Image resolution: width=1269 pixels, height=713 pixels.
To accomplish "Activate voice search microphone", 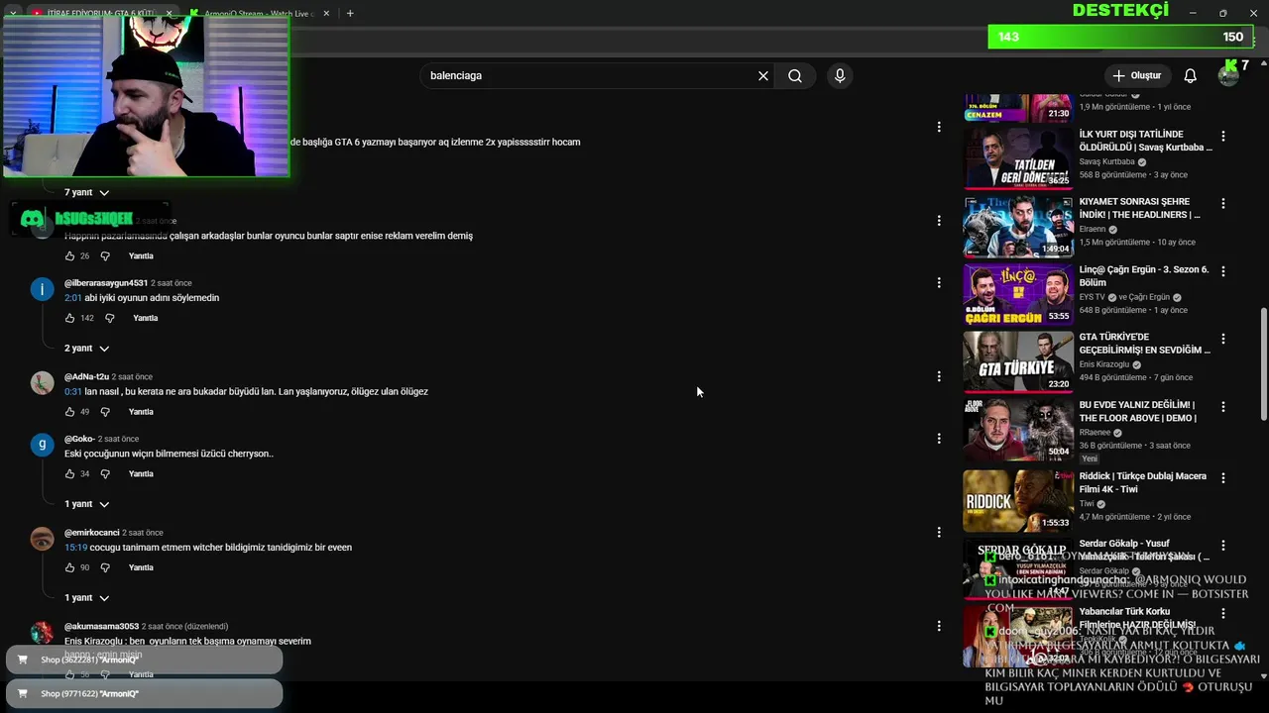I will click(x=840, y=76).
